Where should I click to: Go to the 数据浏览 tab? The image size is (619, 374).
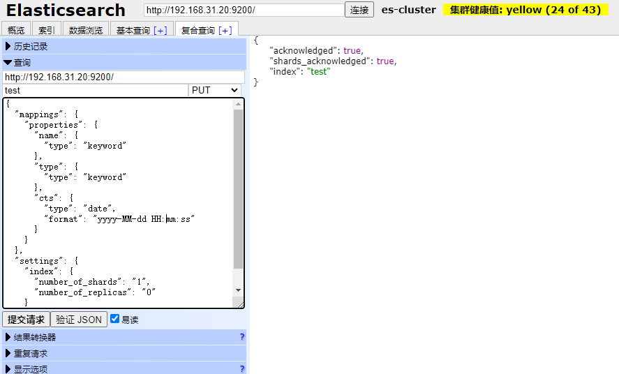[86, 30]
